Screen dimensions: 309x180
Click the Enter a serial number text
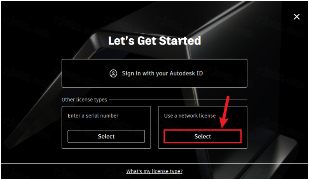(x=93, y=116)
